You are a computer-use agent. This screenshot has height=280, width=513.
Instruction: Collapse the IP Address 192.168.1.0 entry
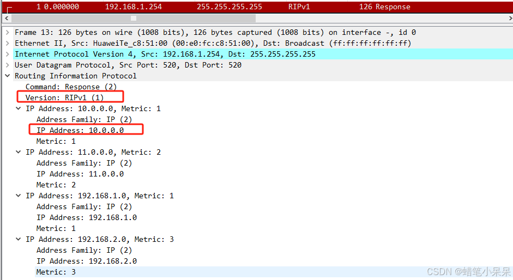pyautogui.click(x=19, y=196)
